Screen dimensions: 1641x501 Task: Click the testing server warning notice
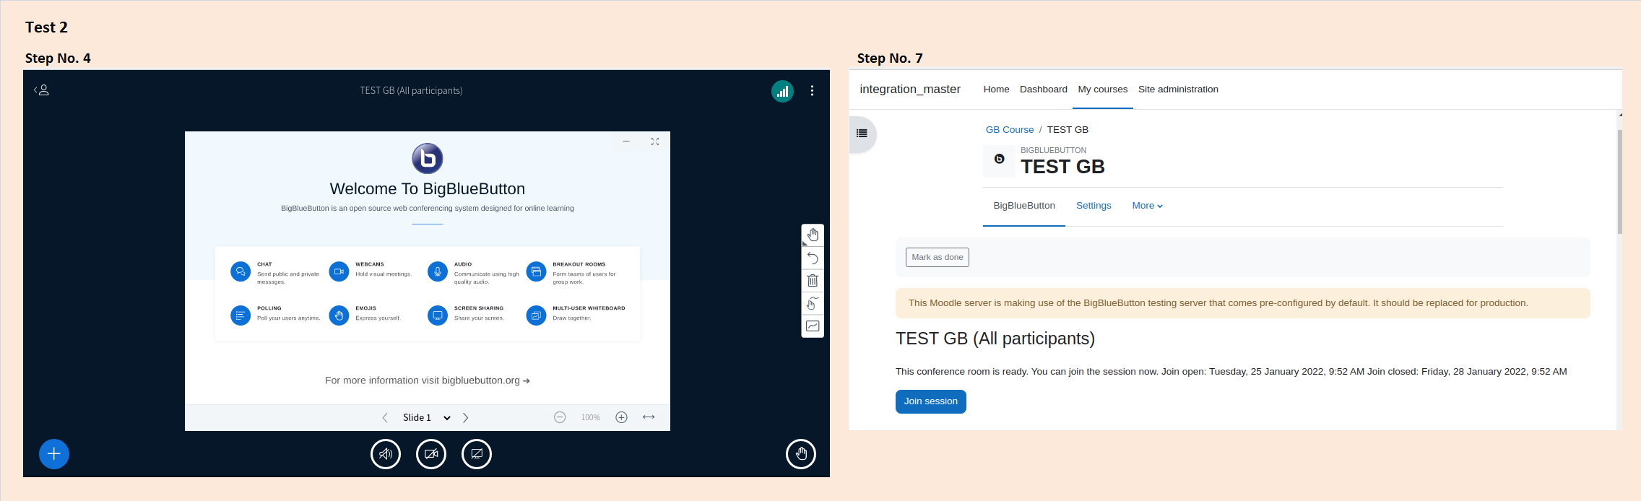point(1242,303)
